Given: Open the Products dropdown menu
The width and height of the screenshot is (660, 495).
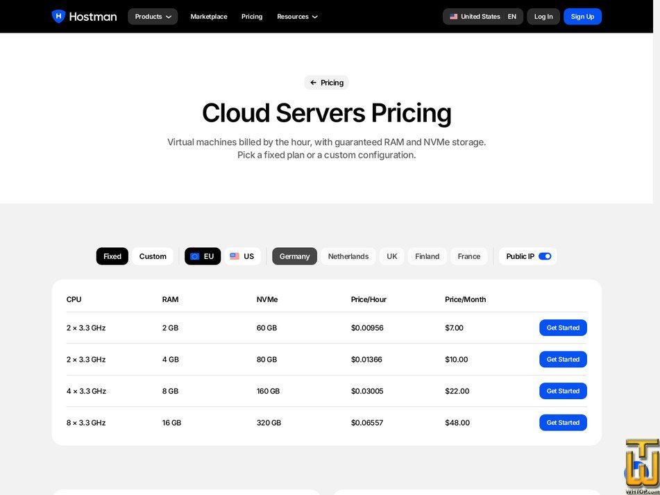Looking at the screenshot, I should (153, 17).
